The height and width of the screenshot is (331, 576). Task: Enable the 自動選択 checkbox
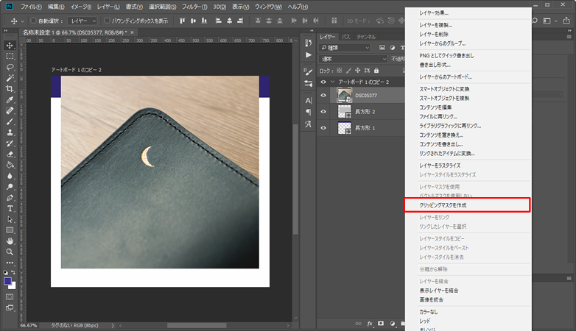(33, 21)
